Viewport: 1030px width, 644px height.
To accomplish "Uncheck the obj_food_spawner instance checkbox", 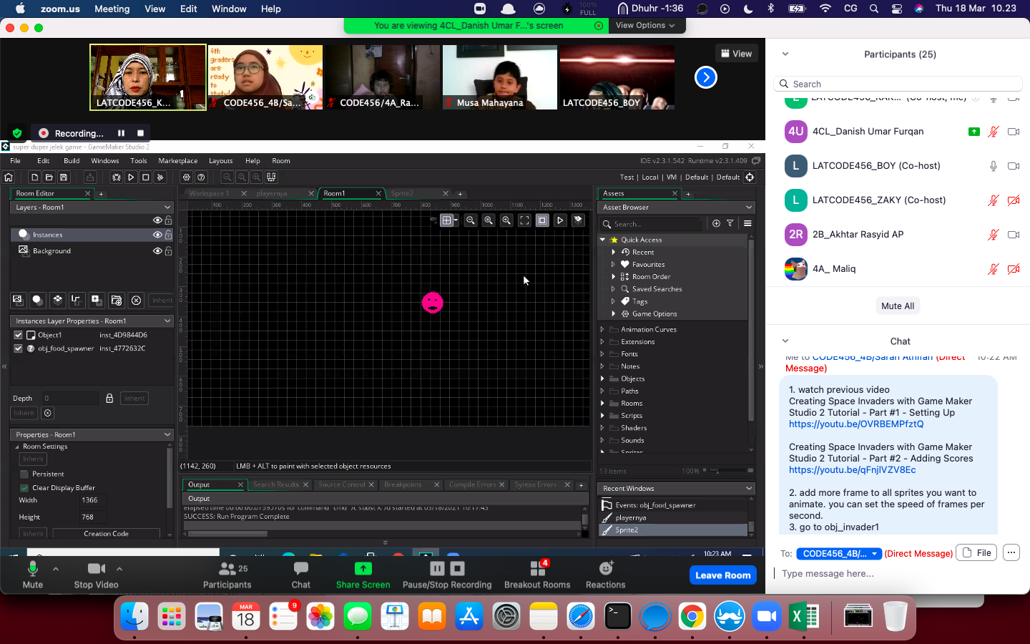I will tap(19, 348).
